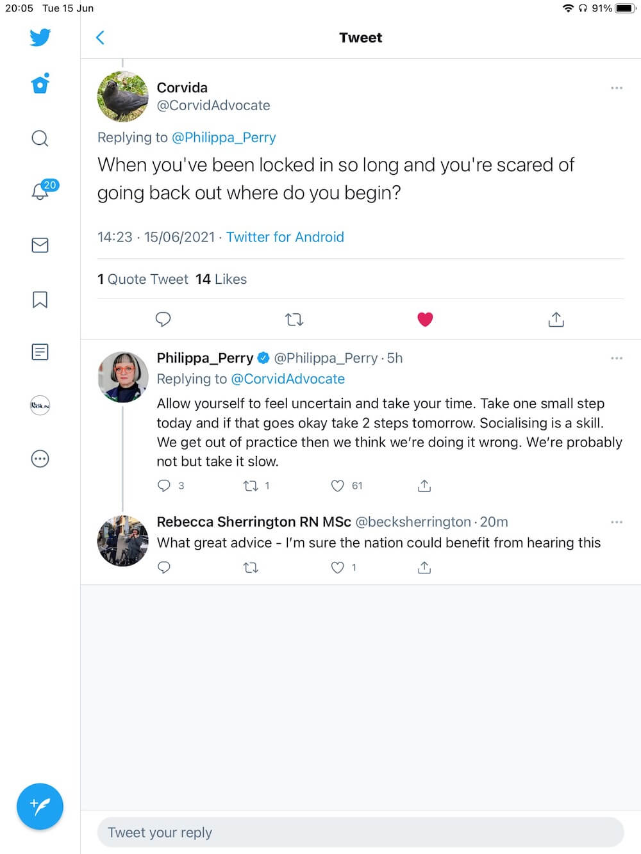
Task: Open the Search icon in sidebar
Action: [x=40, y=138]
